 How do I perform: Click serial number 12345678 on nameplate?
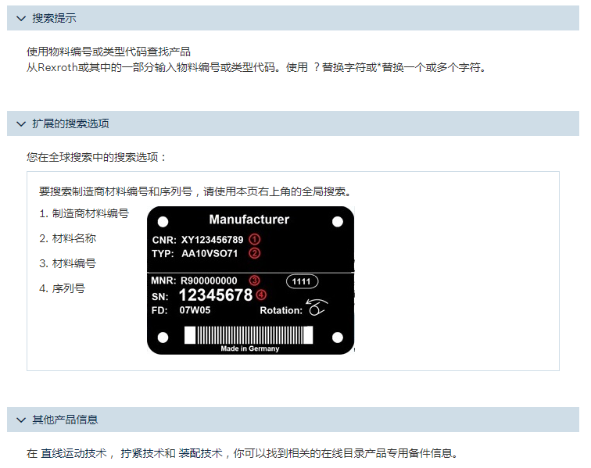click(216, 295)
